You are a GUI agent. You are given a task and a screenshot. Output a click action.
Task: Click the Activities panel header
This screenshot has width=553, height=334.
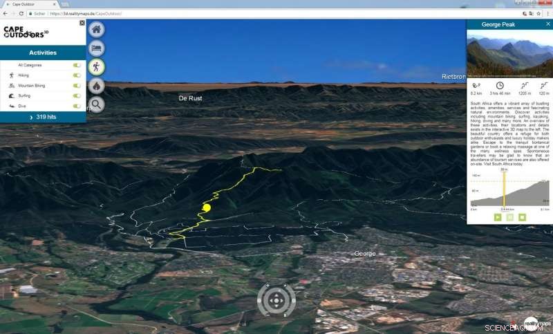pyautogui.click(x=43, y=53)
